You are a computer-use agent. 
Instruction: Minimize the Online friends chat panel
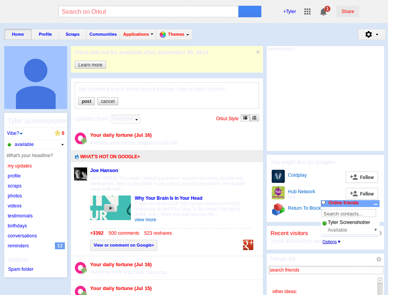[375, 204]
